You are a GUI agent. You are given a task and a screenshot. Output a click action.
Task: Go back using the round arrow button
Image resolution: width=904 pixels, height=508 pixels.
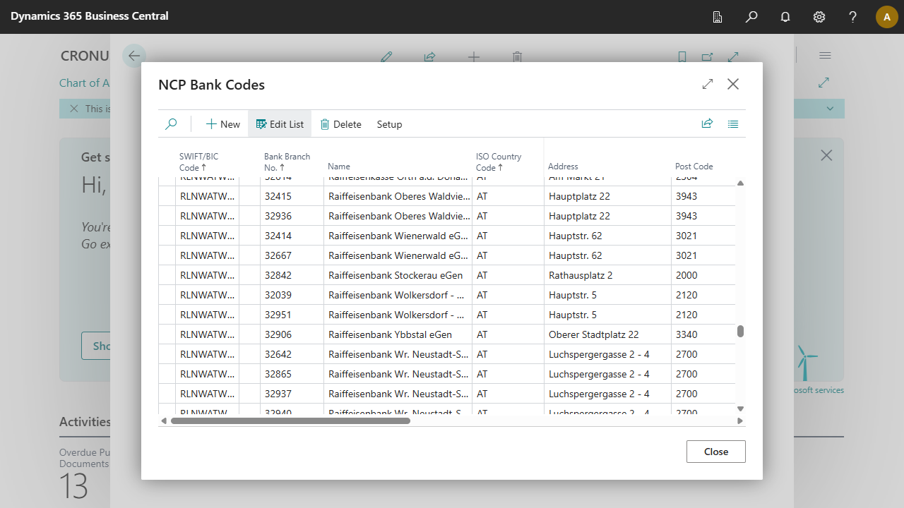[x=134, y=56]
